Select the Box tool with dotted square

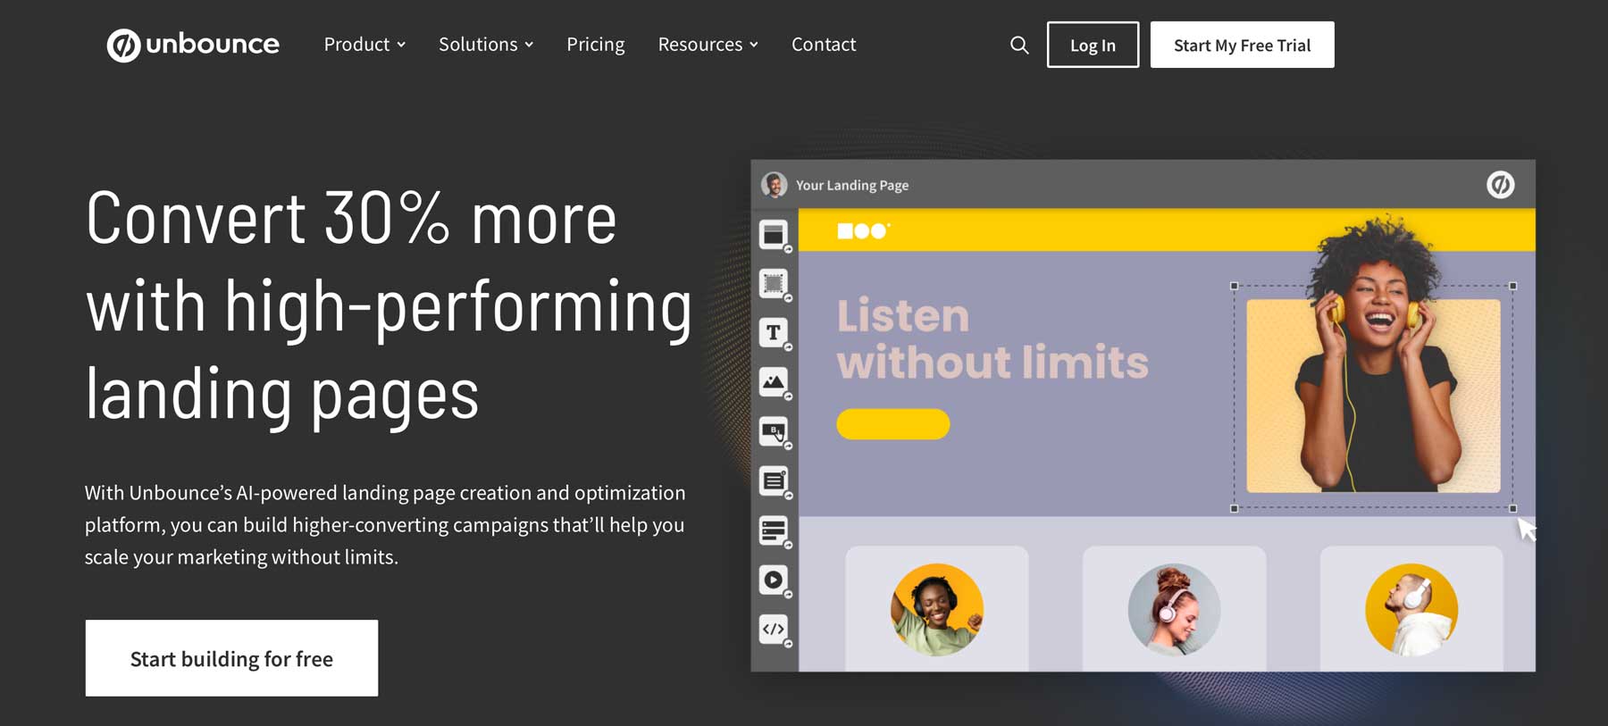[774, 284]
